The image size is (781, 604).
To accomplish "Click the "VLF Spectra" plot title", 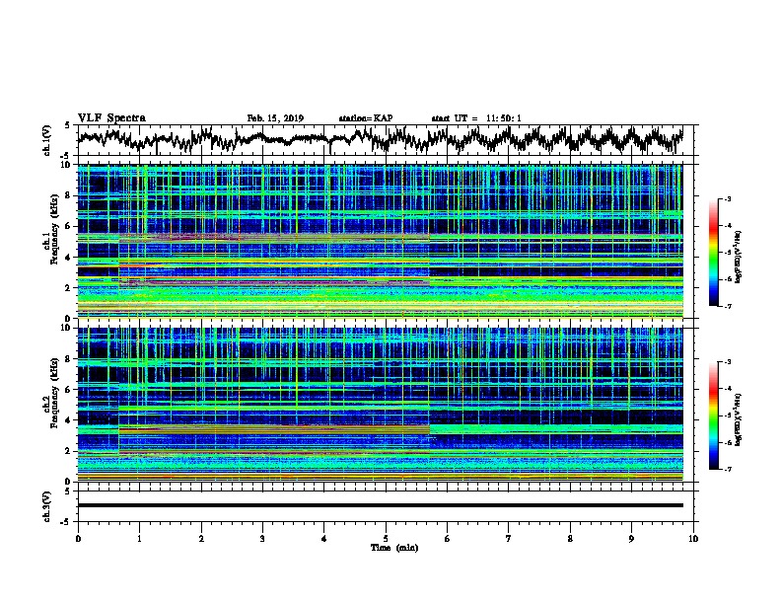I will tap(111, 118).
